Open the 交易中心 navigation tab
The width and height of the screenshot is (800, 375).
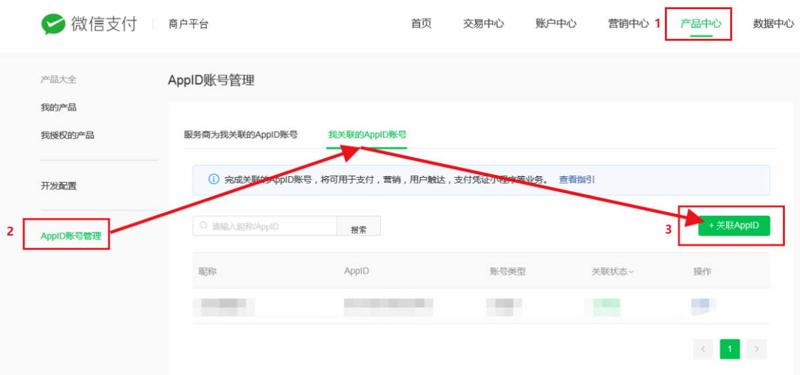pyautogui.click(x=484, y=24)
